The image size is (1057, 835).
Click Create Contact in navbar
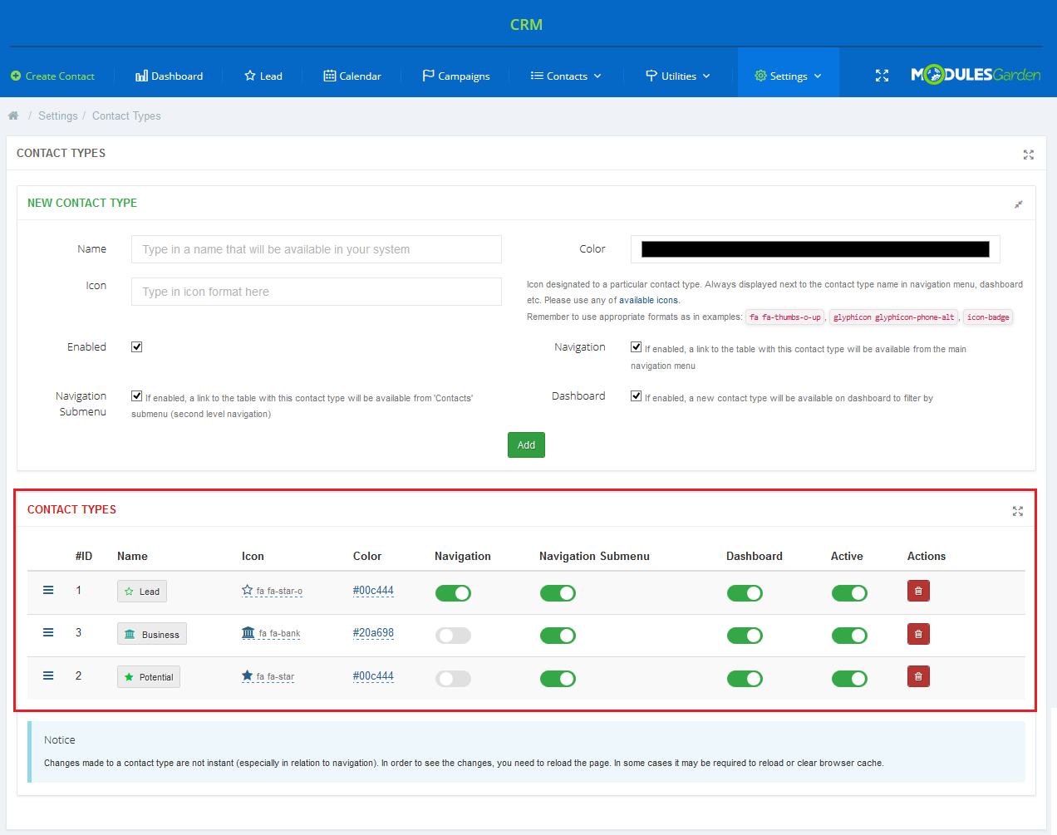[52, 76]
